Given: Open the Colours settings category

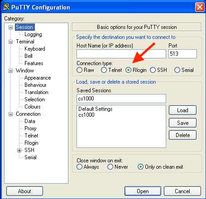Looking at the screenshot, I should (33, 107).
